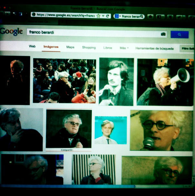Image resolution: width=195 pixels, height=196 pixels.
Task: Click the Google logo
Action: tap(11, 32)
